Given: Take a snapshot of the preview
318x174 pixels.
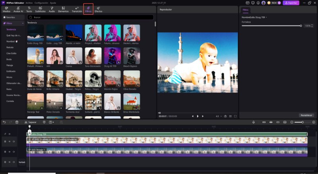Looking at the screenshot, I should (x=225, y=116).
